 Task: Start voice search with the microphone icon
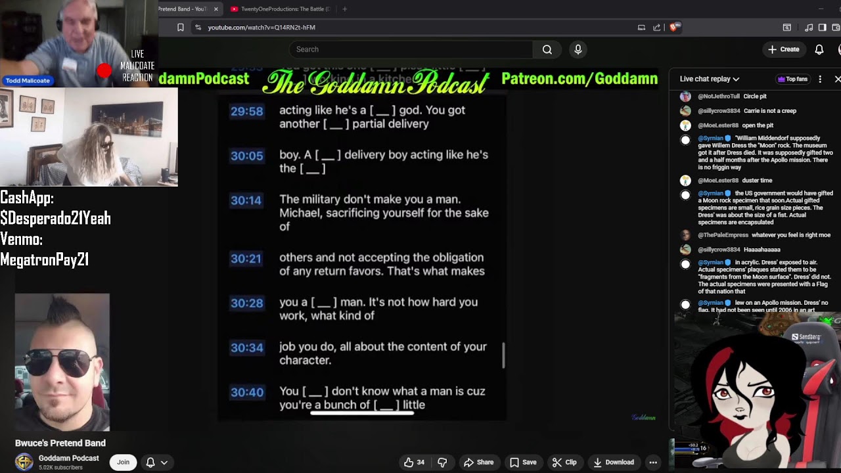click(578, 49)
